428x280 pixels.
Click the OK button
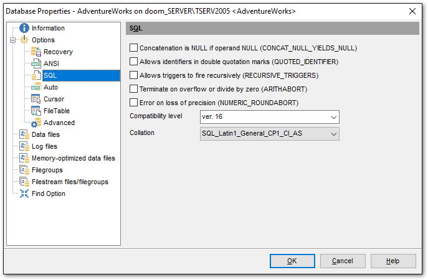(292, 261)
